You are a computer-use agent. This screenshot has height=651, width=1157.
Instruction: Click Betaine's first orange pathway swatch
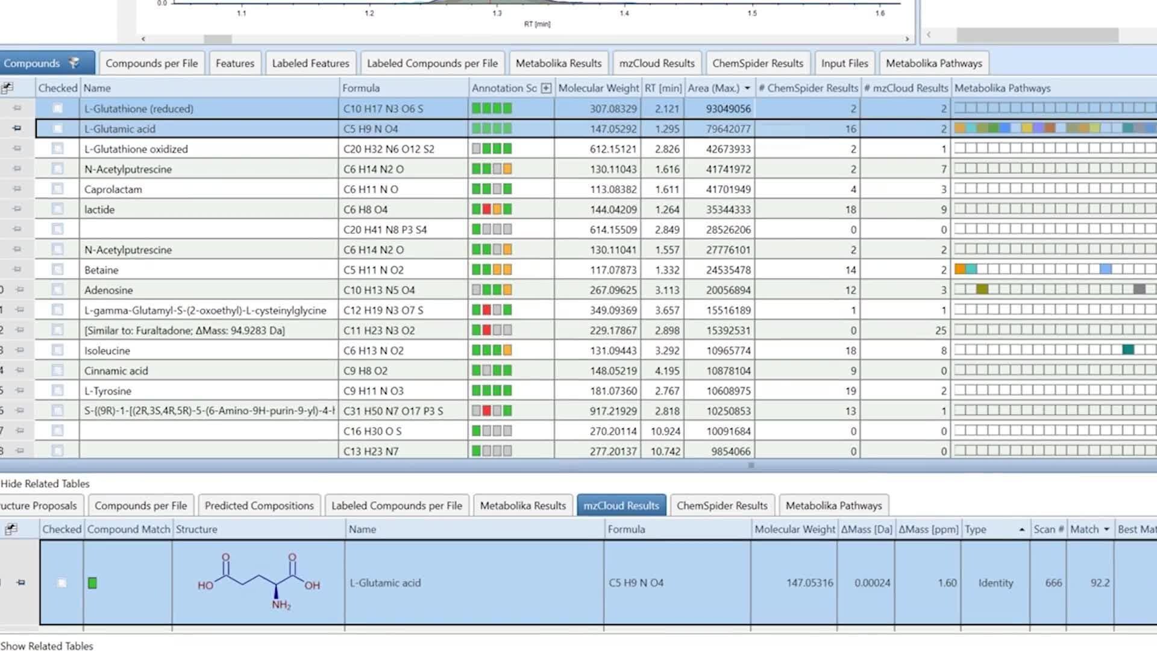[960, 269]
